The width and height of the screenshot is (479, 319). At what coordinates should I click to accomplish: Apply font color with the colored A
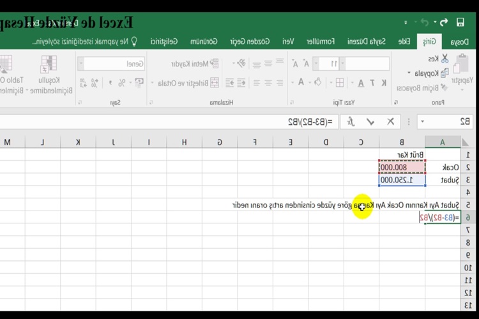click(x=301, y=82)
